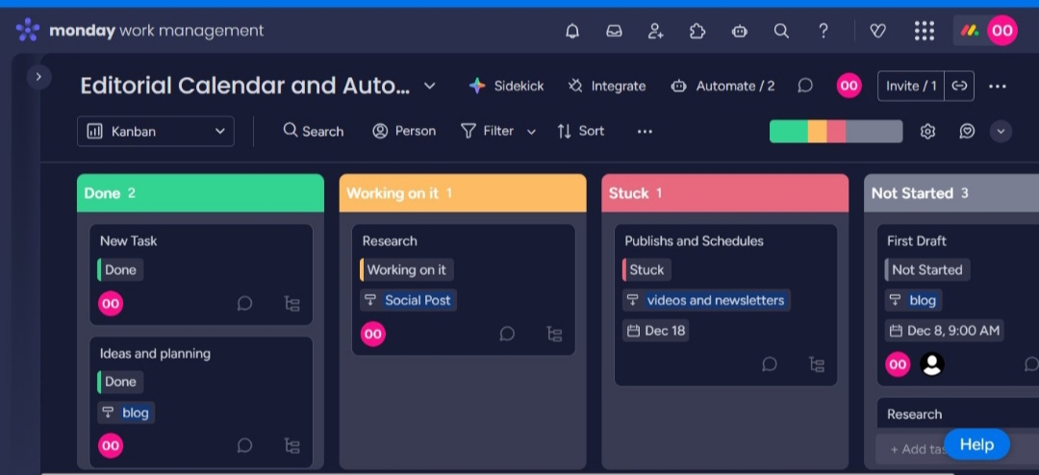Click the Not Started column header

point(951,192)
